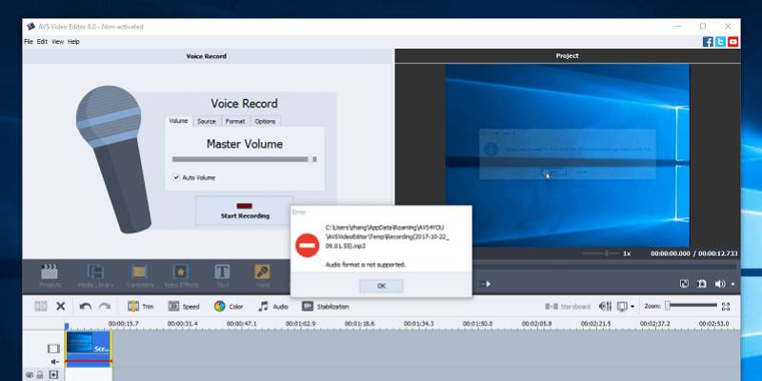
Task: Click the video track film icon
Action: point(53,349)
